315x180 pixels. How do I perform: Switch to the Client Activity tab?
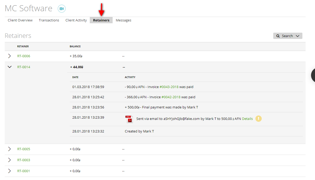tap(76, 20)
